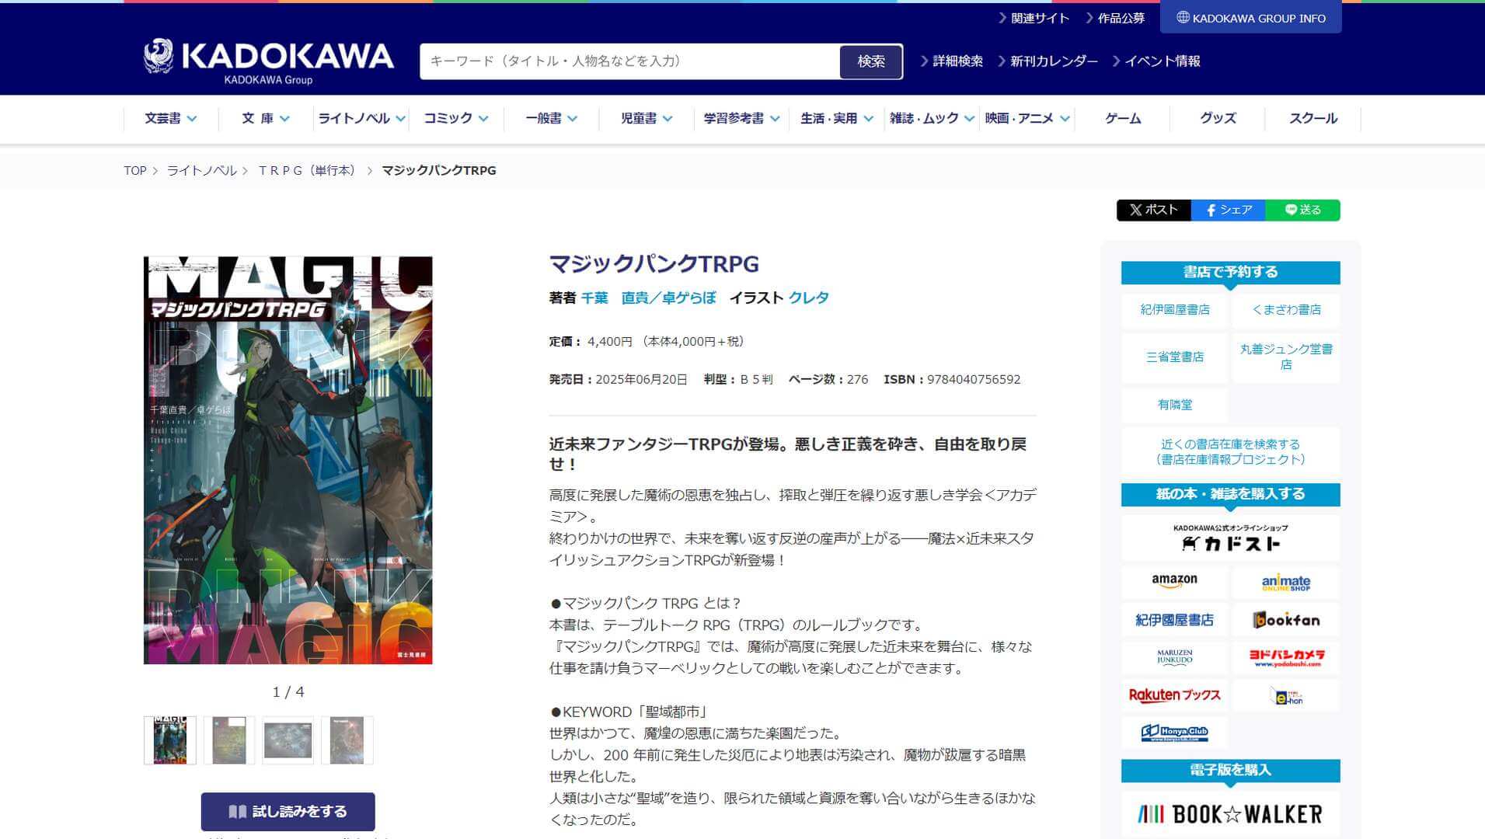
Task: Click the main book cover image
Action: [x=288, y=460]
